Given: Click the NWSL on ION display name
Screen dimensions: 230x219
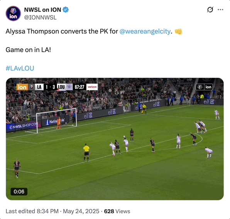Looking at the screenshot, I should (x=42, y=10).
